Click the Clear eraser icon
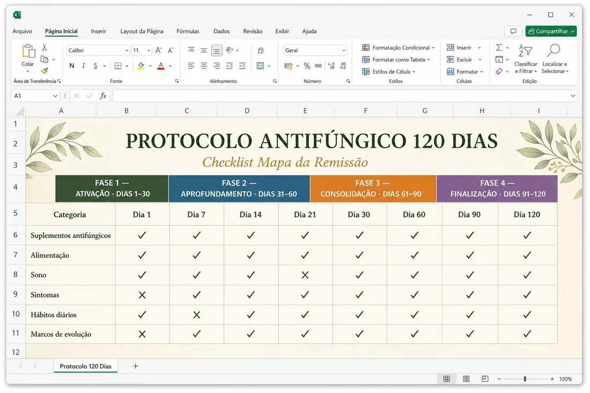This screenshot has width=590, height=393. 499,71
